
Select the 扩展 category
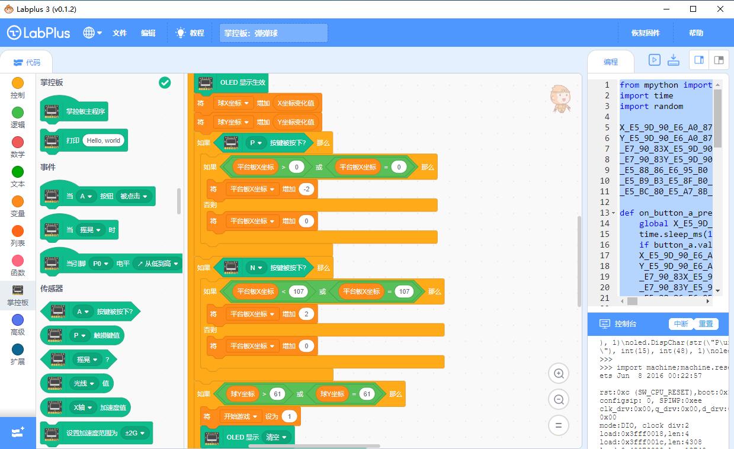click(x=18, y=354)
